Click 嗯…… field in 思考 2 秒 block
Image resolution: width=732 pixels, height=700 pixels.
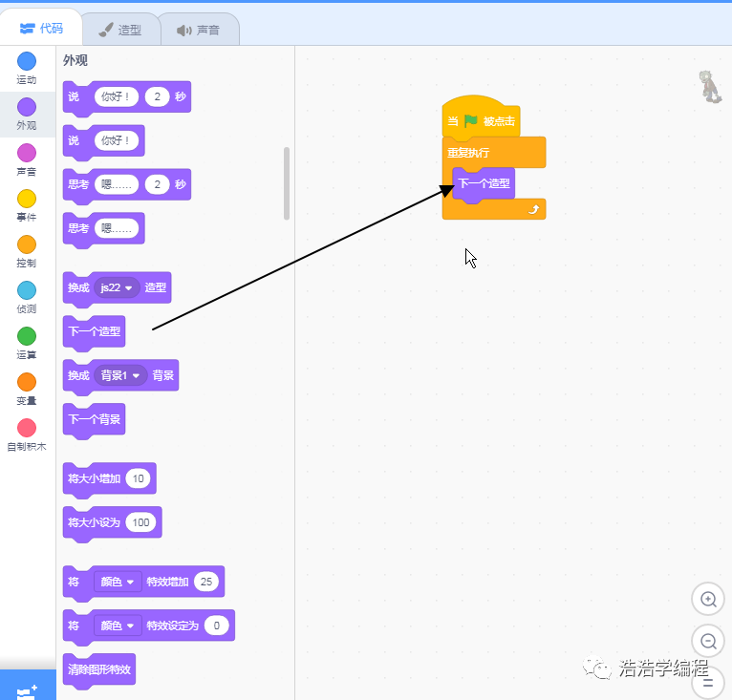[x=117, y=184]
